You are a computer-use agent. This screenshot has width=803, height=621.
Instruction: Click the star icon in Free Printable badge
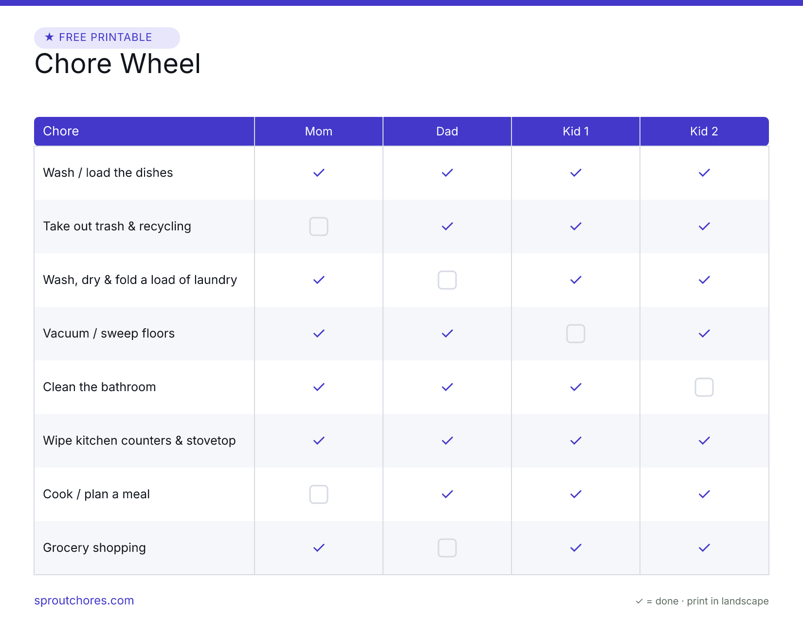click(49, 37)
